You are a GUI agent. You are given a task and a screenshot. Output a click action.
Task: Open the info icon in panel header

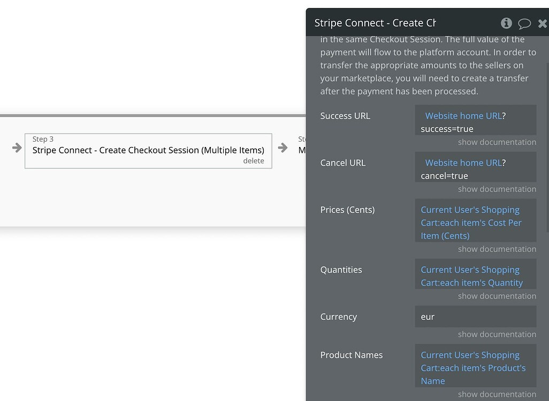coord(506,23)
